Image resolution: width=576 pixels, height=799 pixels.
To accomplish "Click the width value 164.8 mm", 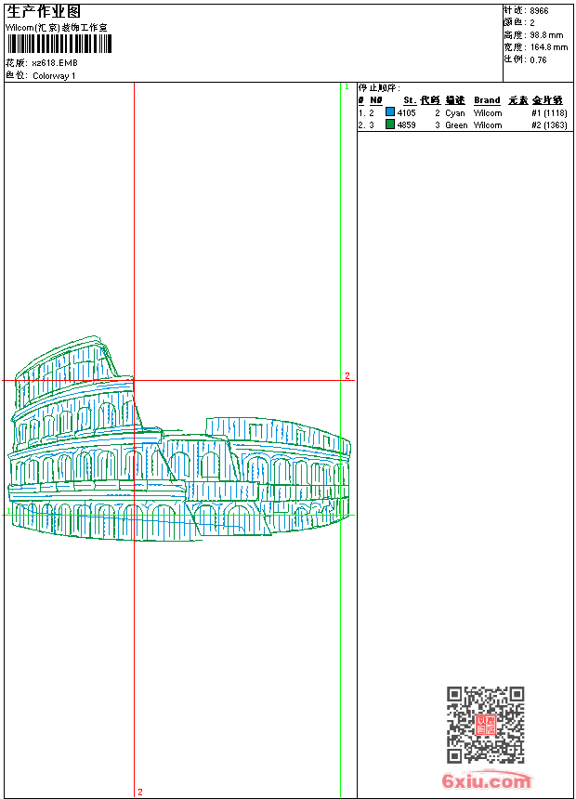I will [x=548, y=47].
